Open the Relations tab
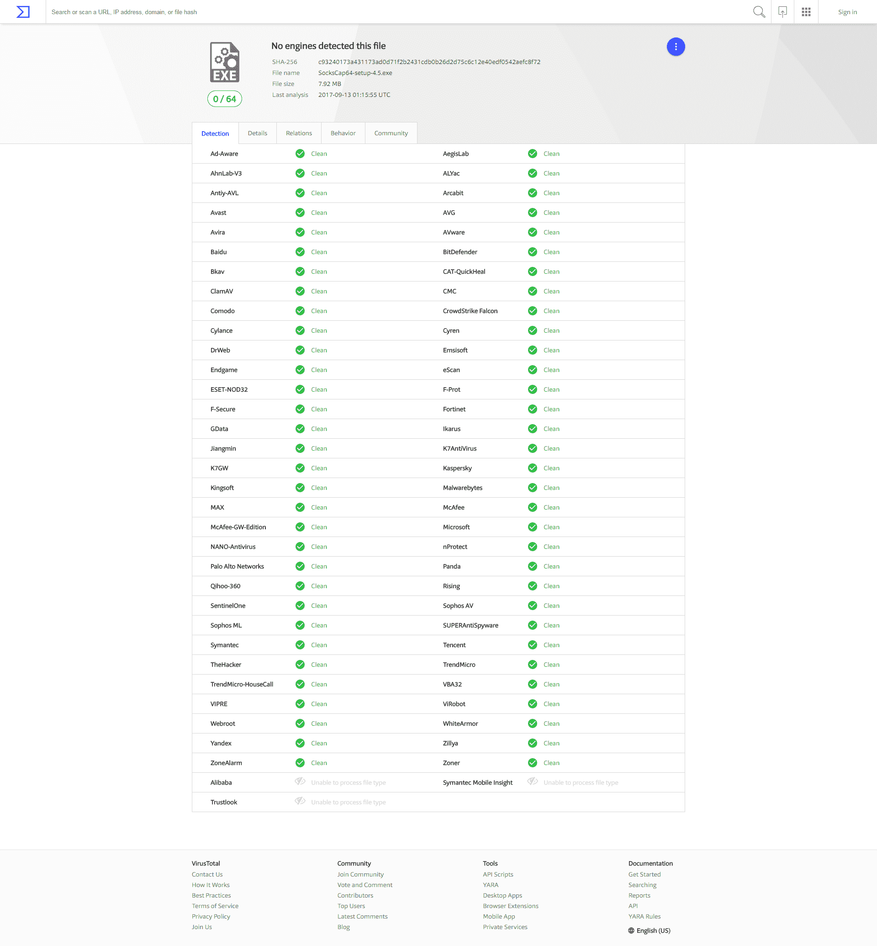The image size is (877, 946). 299,133
